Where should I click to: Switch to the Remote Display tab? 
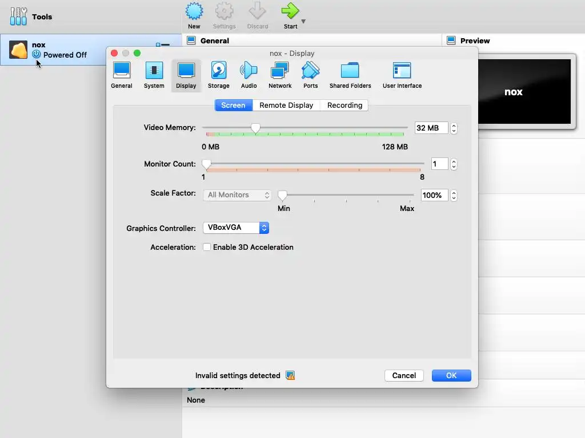(286, 106)
